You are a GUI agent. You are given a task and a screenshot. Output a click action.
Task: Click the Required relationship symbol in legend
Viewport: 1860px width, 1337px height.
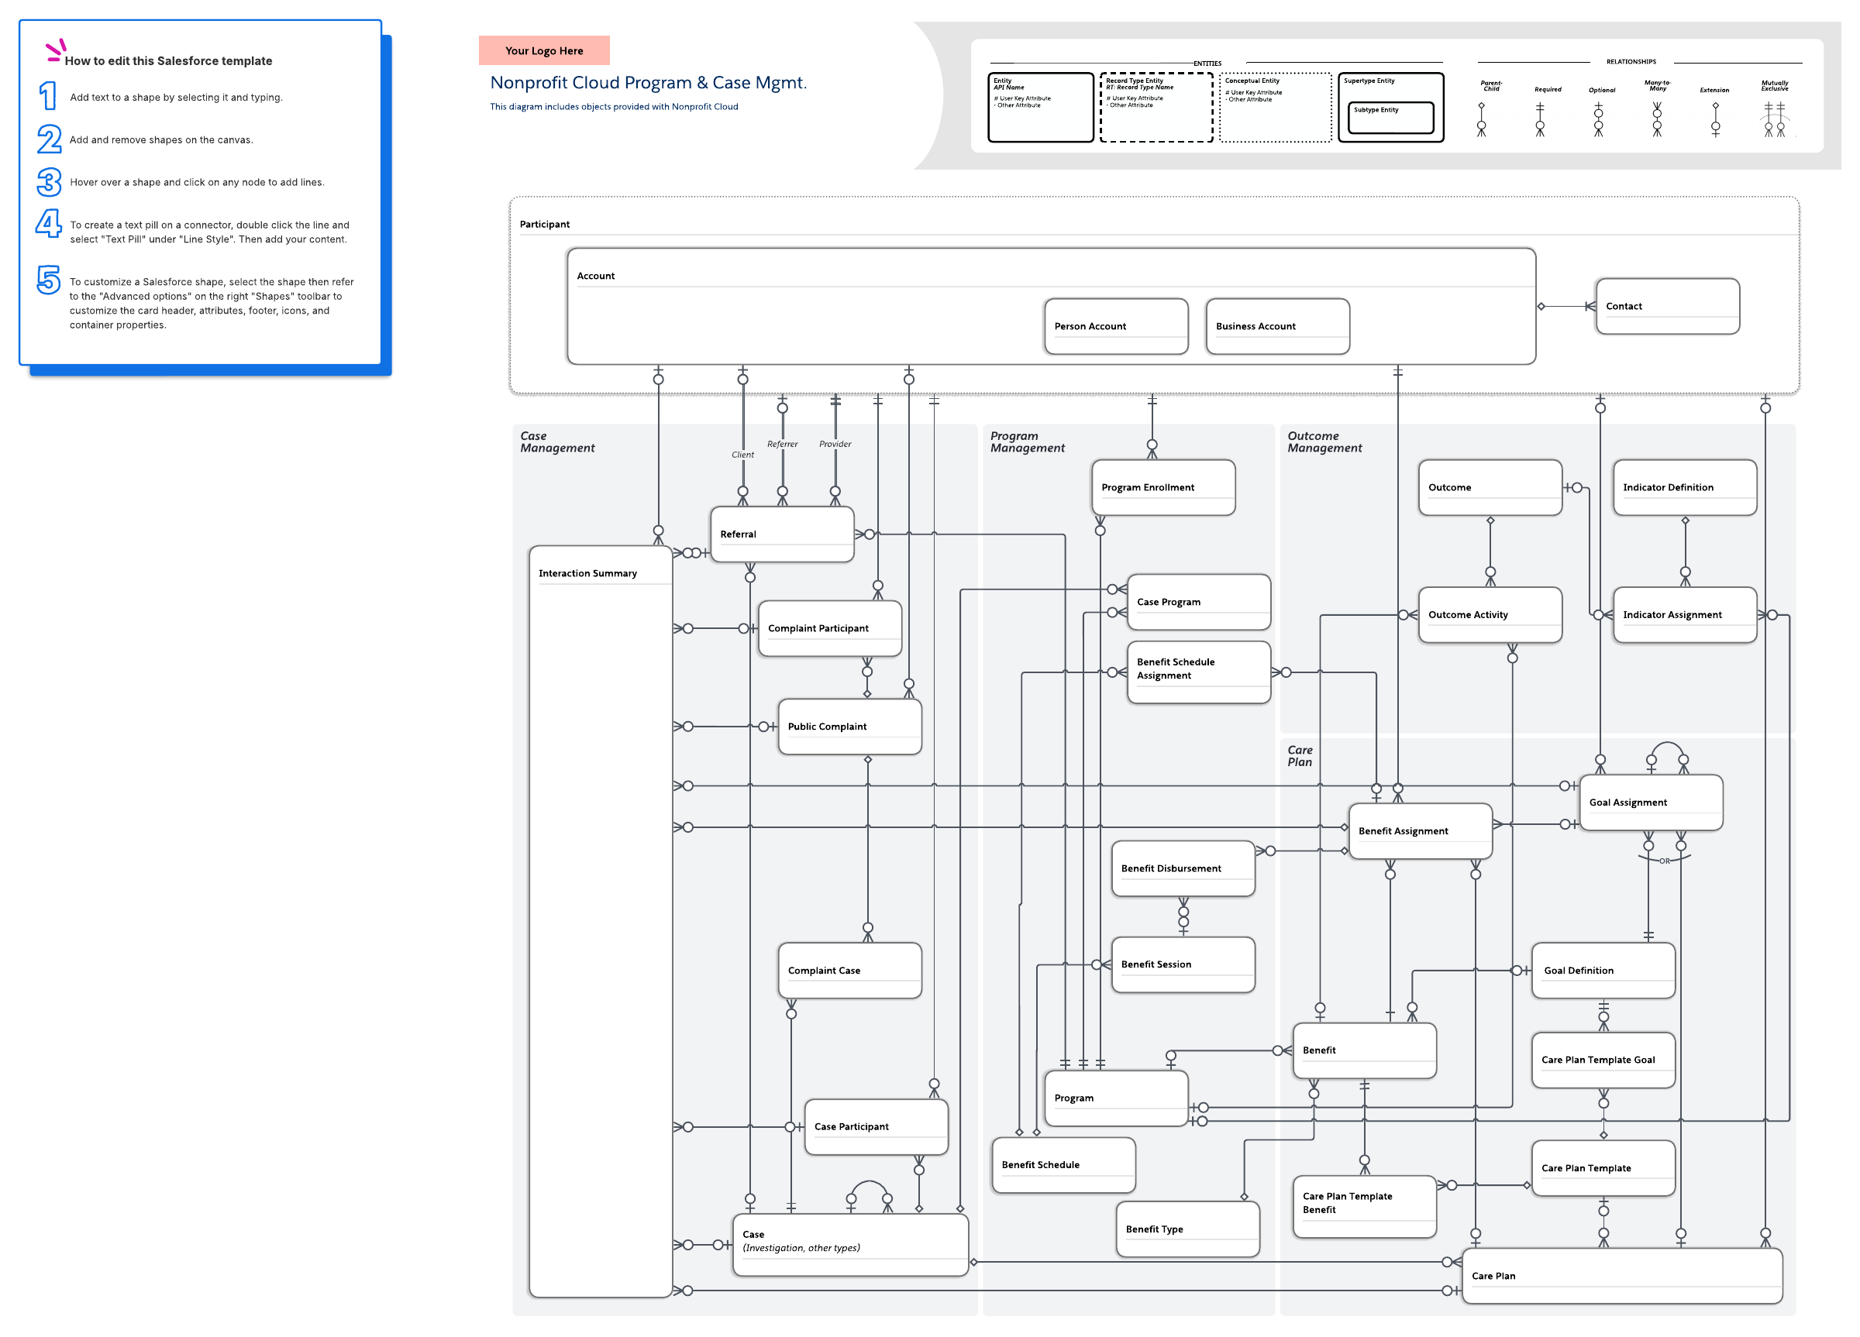coord(1539,119)
